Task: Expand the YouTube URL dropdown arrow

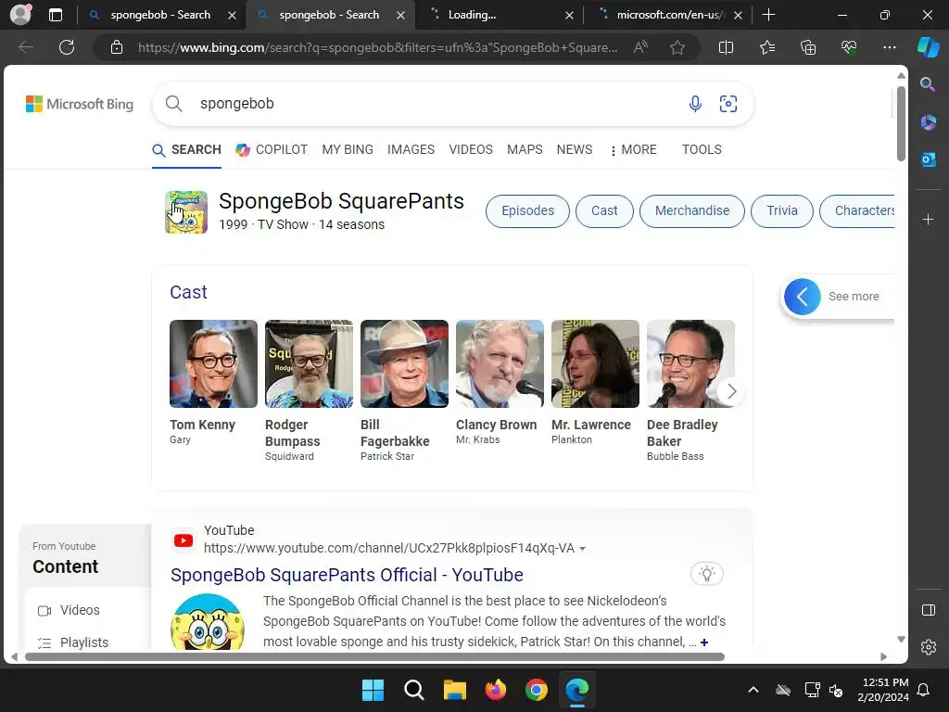Action: (x=582, y=549)
